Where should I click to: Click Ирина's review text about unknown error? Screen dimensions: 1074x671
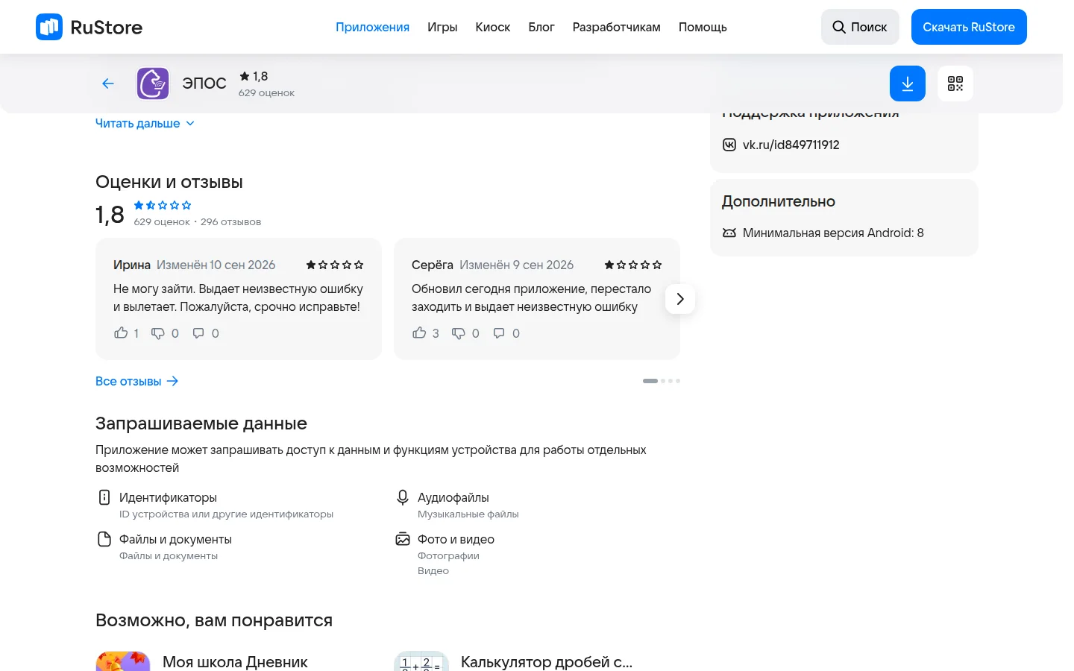coord(238,297)
